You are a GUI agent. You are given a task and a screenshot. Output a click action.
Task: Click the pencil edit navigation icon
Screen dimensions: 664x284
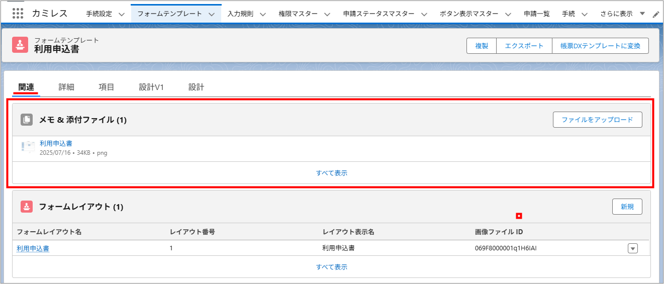coord(655,15)
